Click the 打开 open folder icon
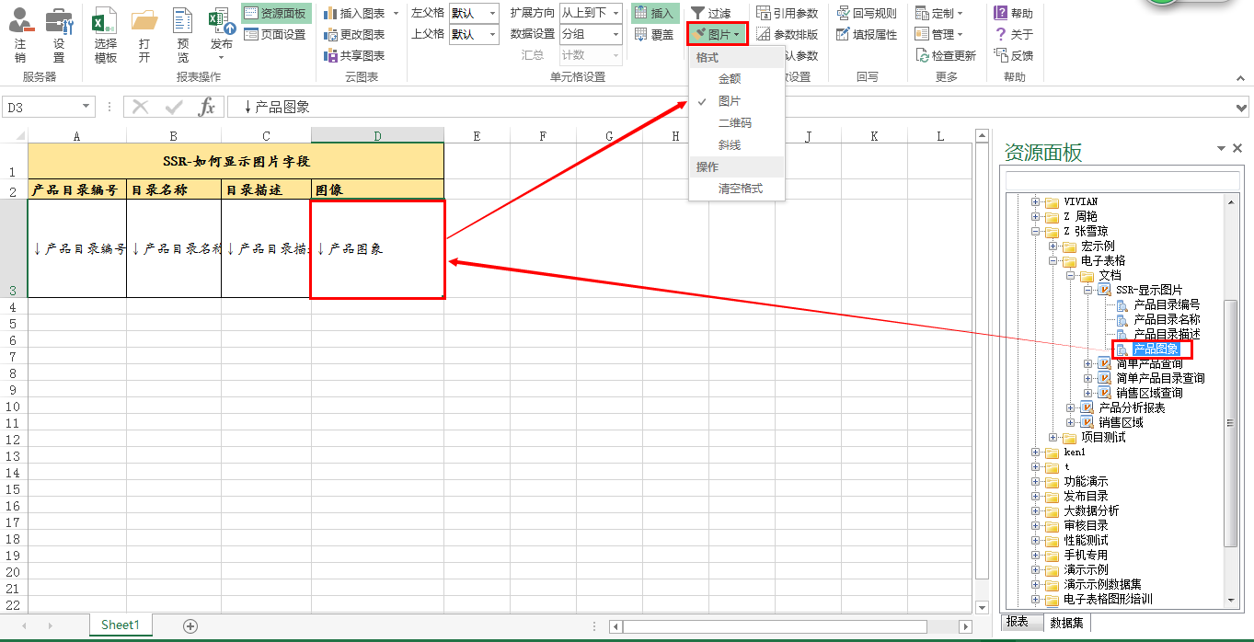Screen dimensions: 1254x642 click(144, 35)
